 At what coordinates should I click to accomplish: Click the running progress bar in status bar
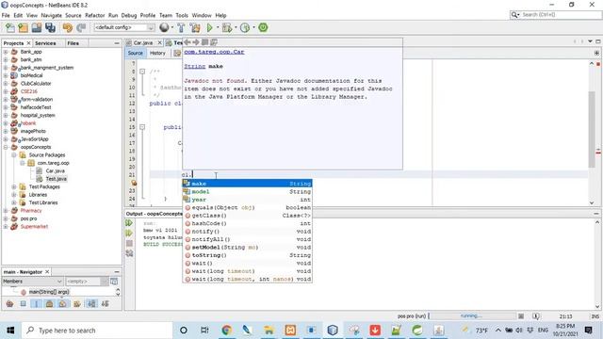tap(471, 316)
